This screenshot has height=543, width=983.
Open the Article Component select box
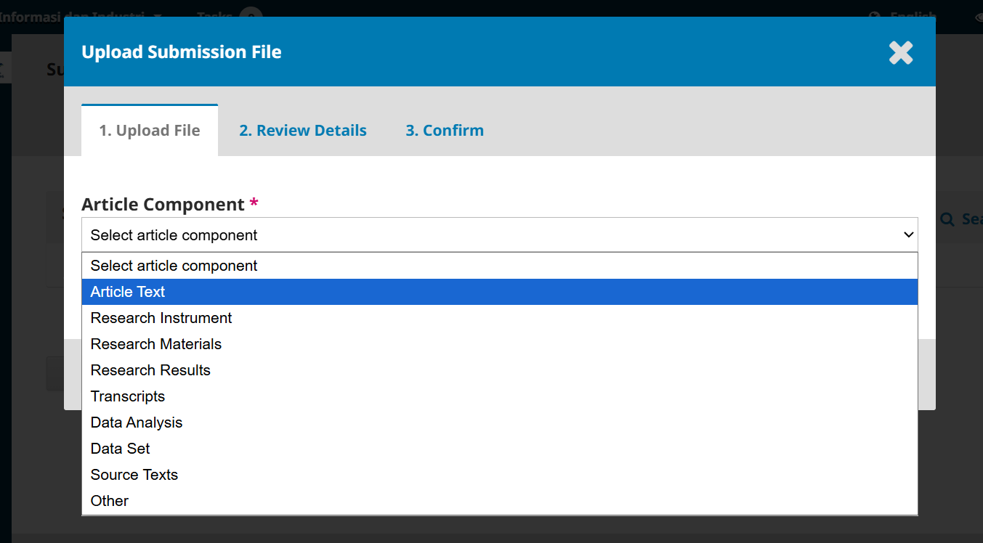[x=498, y=234]
